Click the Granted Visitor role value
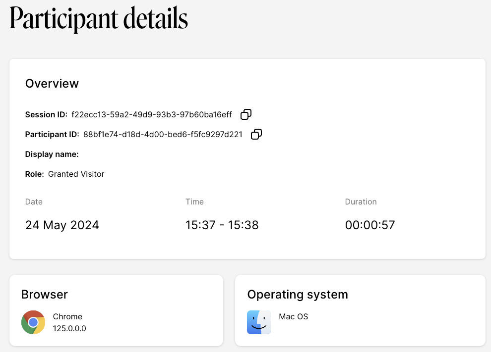This screenshot has width=491, height=352. 76,174
